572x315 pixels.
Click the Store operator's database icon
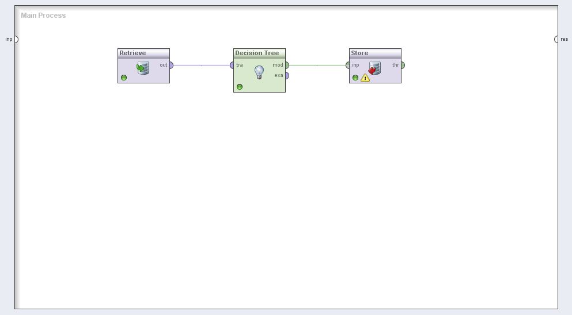(374, 69)
